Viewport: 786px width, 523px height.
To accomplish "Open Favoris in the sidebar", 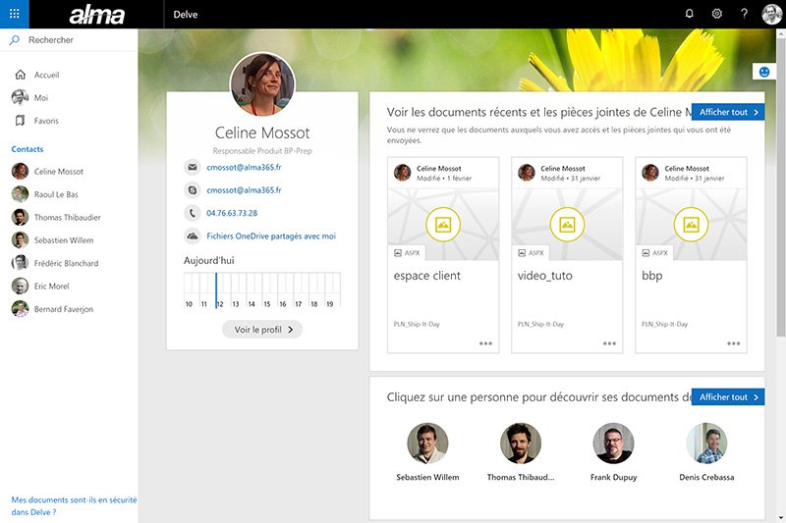I will (46, 121).
